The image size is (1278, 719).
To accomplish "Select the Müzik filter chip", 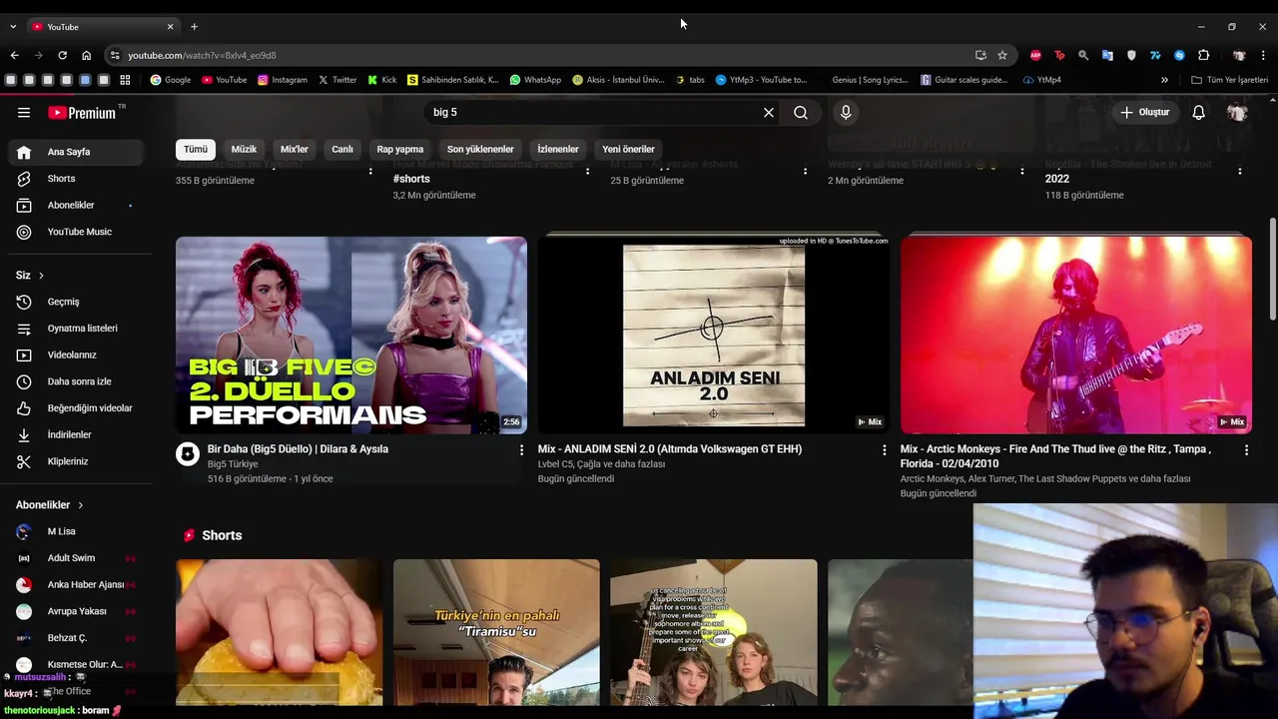I will coord(244,150).
